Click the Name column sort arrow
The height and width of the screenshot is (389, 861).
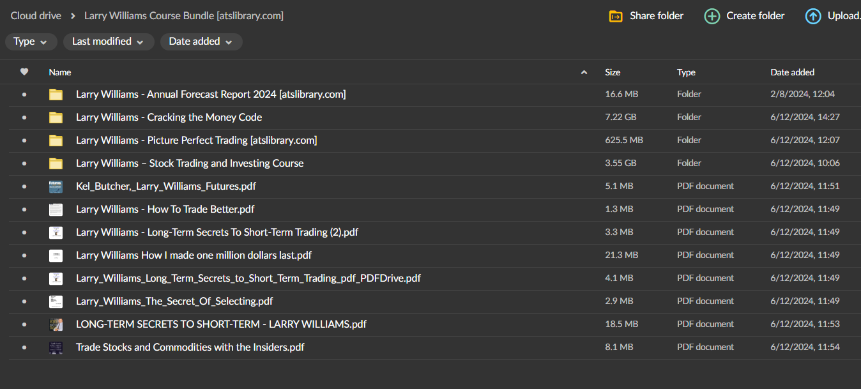pos(584,73)
